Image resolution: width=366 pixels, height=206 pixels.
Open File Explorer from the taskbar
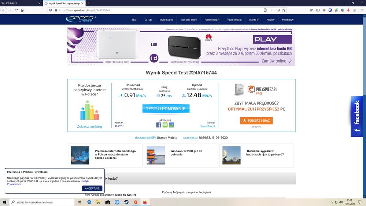(98, 202)
